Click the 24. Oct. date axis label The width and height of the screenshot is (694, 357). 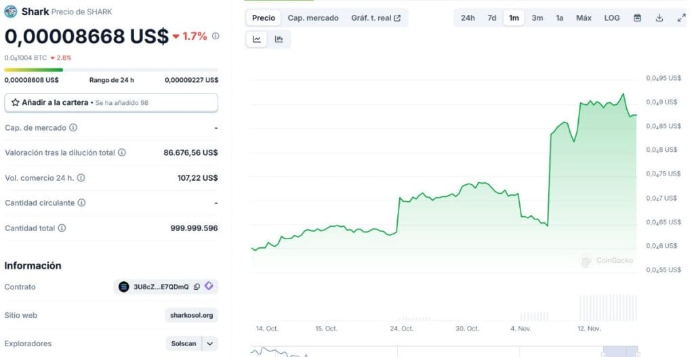[x=402, y=329]
